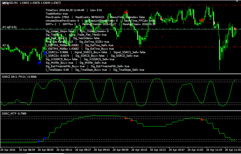Select the middle red arrow in SSRC_MTF window
The width and height of the screenshot is (241, 154).
pos(132,120)
